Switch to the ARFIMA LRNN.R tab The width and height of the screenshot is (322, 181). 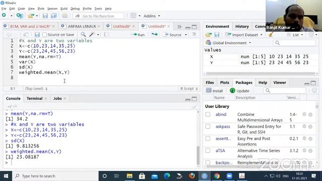(x=82, y=27)
